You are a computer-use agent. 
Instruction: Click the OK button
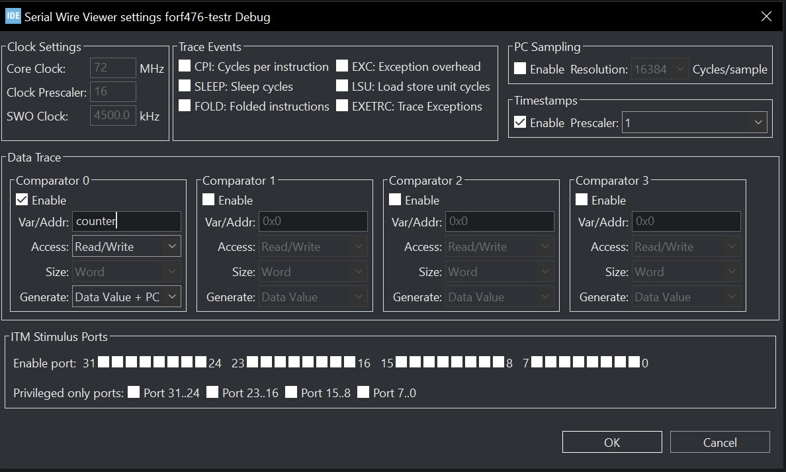point(612,442)
